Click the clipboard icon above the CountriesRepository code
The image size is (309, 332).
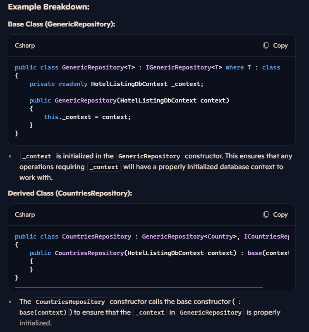(266, 215)
